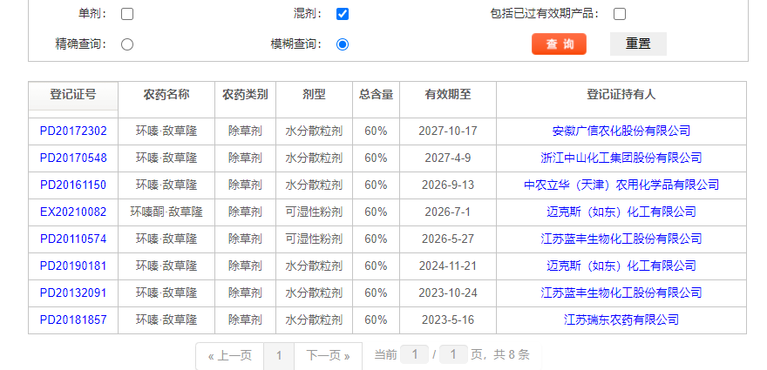
Task: Uncheck the 混剂 checkbox
Action: pos(343,14)
